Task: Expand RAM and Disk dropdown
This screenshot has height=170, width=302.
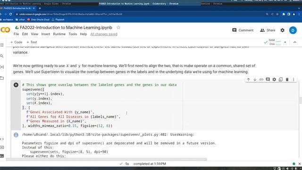Action: coord(285,42)
